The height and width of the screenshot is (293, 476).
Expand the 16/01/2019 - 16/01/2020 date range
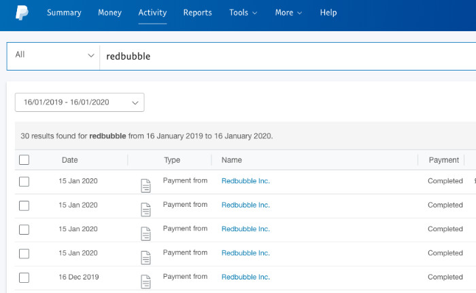coord(80,102)
